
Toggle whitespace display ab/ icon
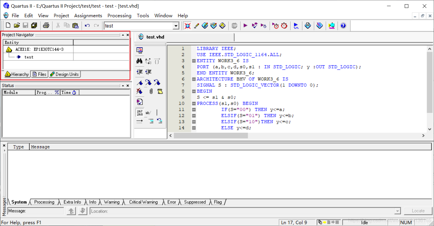[148, 113]
